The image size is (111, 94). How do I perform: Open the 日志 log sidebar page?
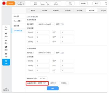tap(6, 55)
